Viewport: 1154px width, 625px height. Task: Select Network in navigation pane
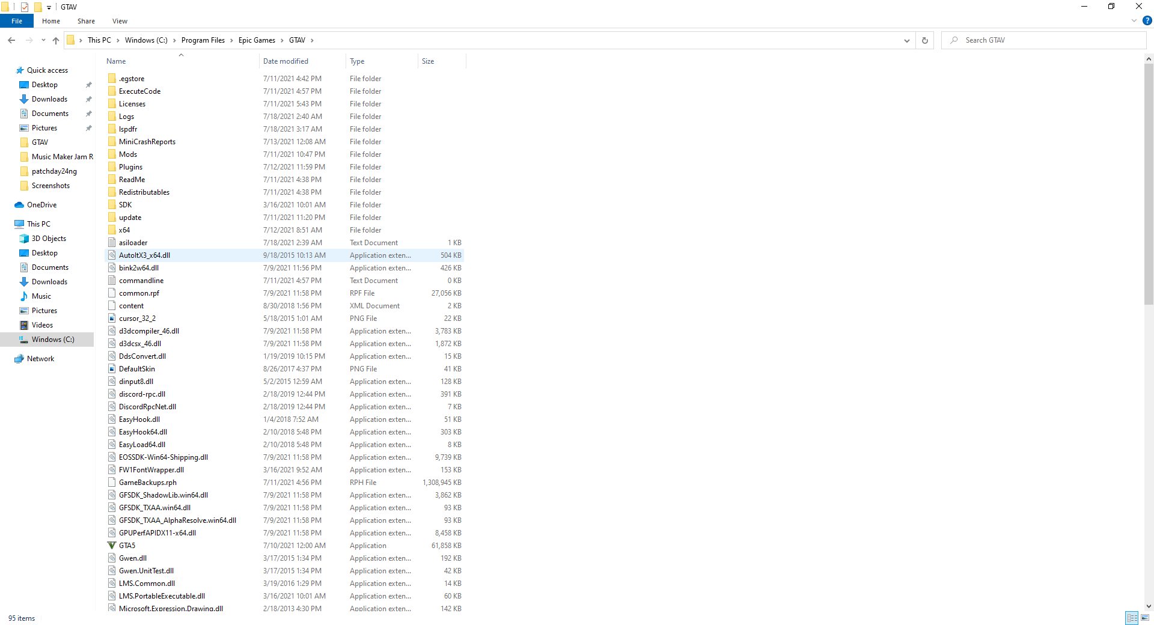pyautogui.click(x=40, y=359)
